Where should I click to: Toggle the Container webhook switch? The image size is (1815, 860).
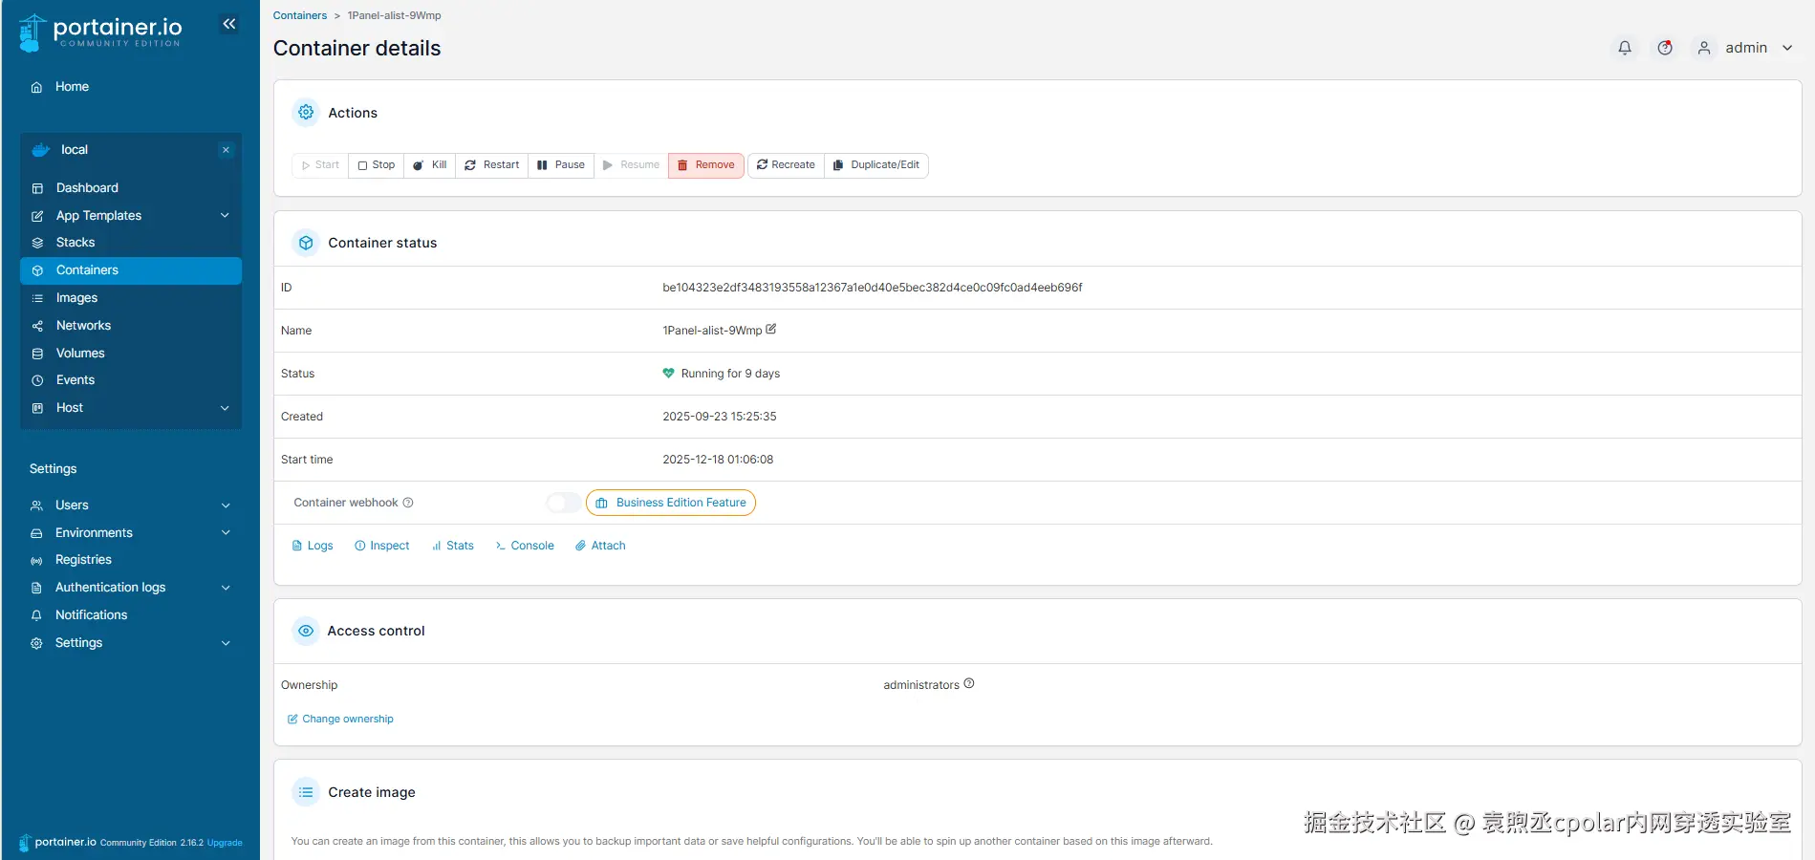[563, 503]
